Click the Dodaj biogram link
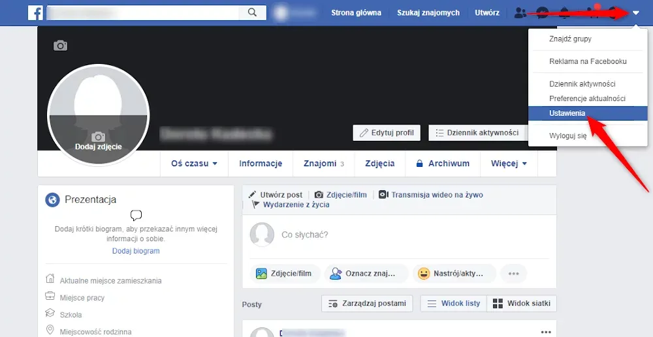Image resolution: width=653 pixels, height=337 pixels. [x=136, y=251]
